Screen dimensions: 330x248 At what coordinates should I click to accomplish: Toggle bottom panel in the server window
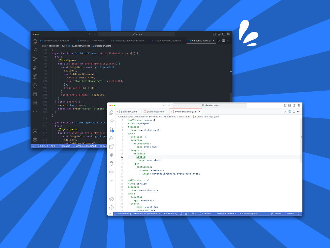click(219, 34)
